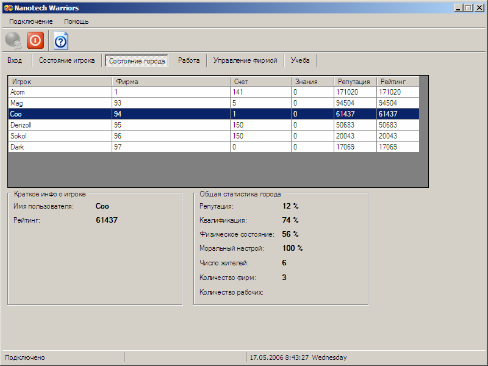Open the Подключение menu
The height and width of the screenshot is (366, 488).
pyautogui.click(x=31, y=21)
